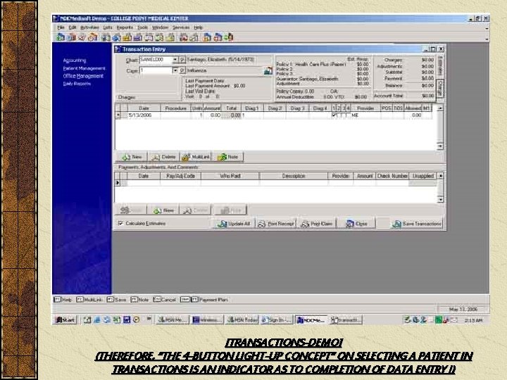
Task: Toggle diagnosis pointer 2 checkbox in charge row
Action: coord(339,115)
